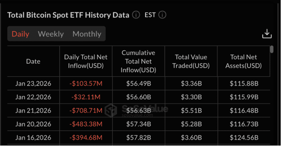282x146 pixels.
Task: Open info icon beside History Data title
Action: [x=136, y=15]
